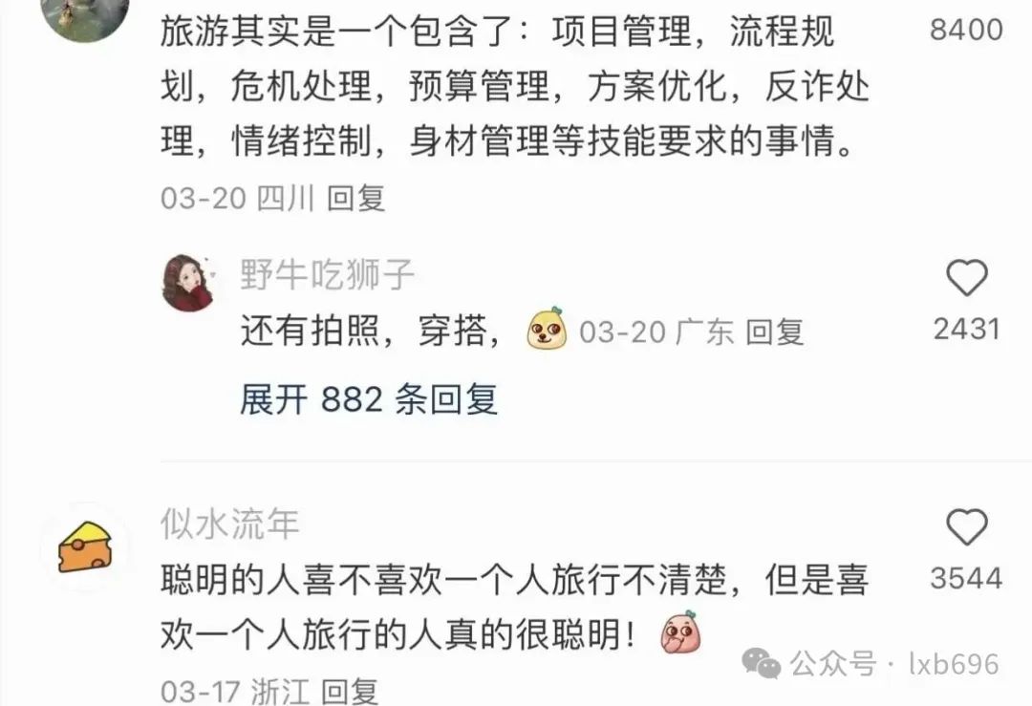Reply to the 03-20 广东 comment

[x=775, y=332]
